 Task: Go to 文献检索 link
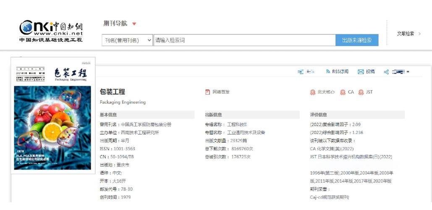coord(405,34)
